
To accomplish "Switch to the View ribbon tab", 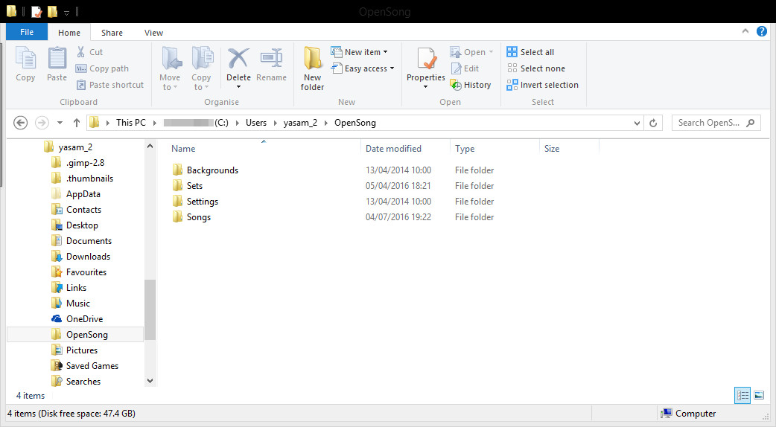I will coord(153,33).
